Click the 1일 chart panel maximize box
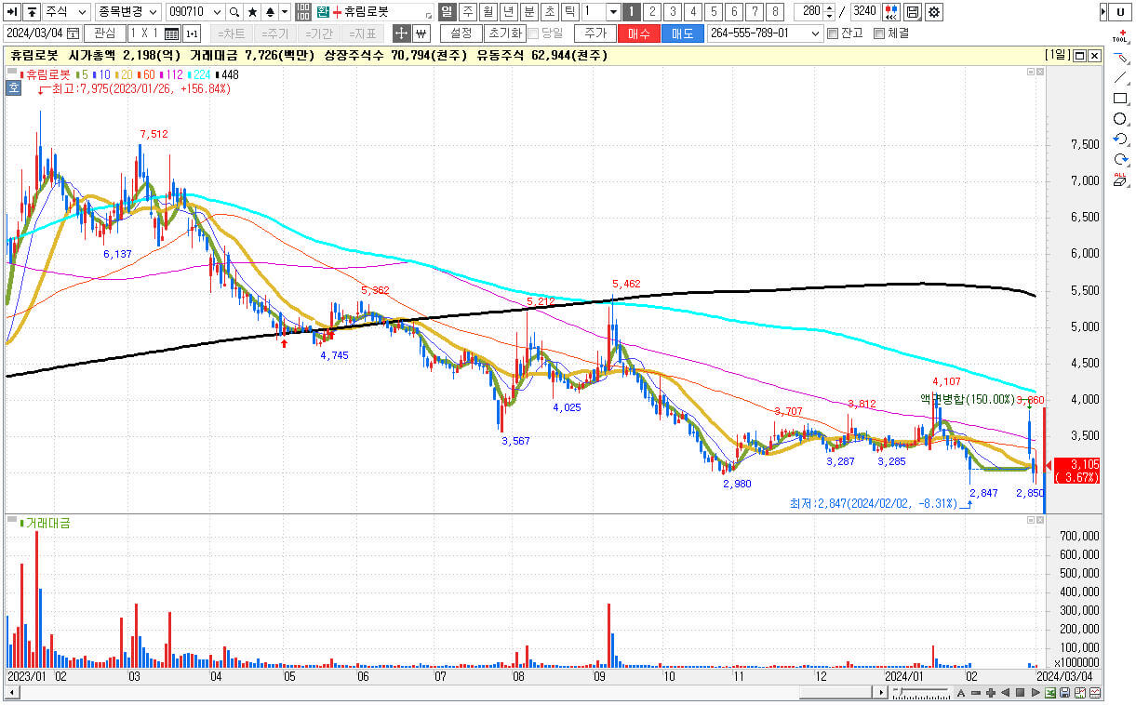 1079,56
